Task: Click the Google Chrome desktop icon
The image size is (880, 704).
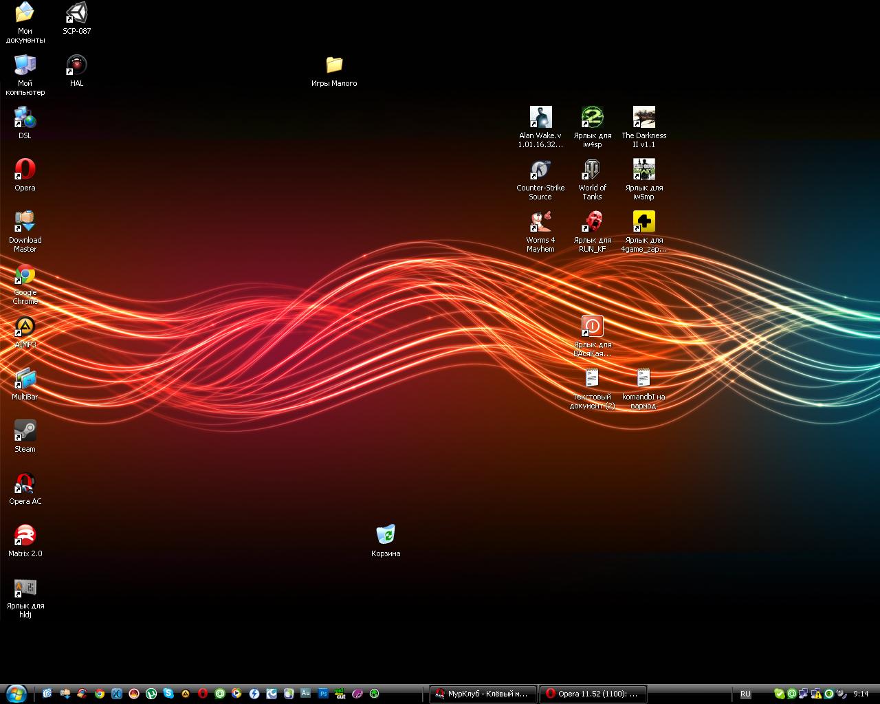Action: [25, 275]
